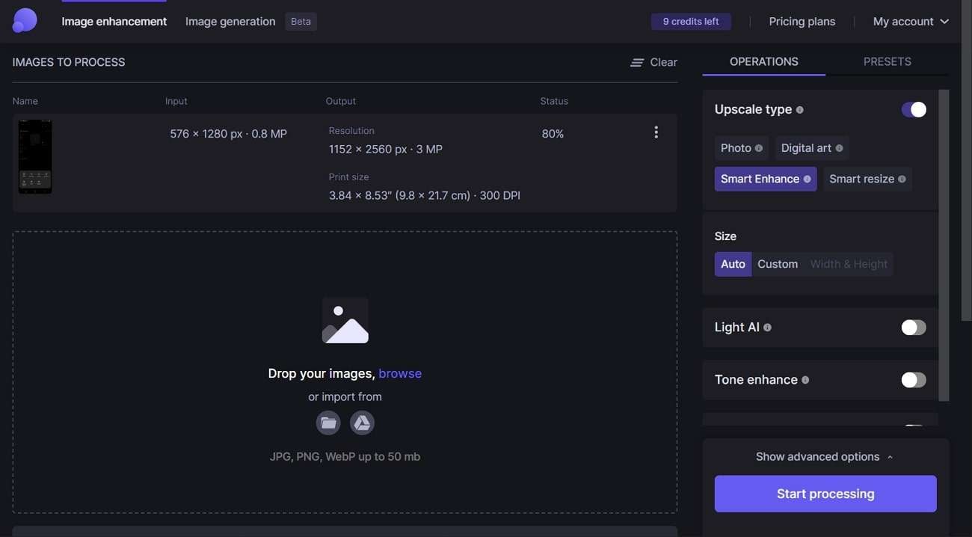Import images from the folder icon
The image size is (972, 537).
(328, 423)
